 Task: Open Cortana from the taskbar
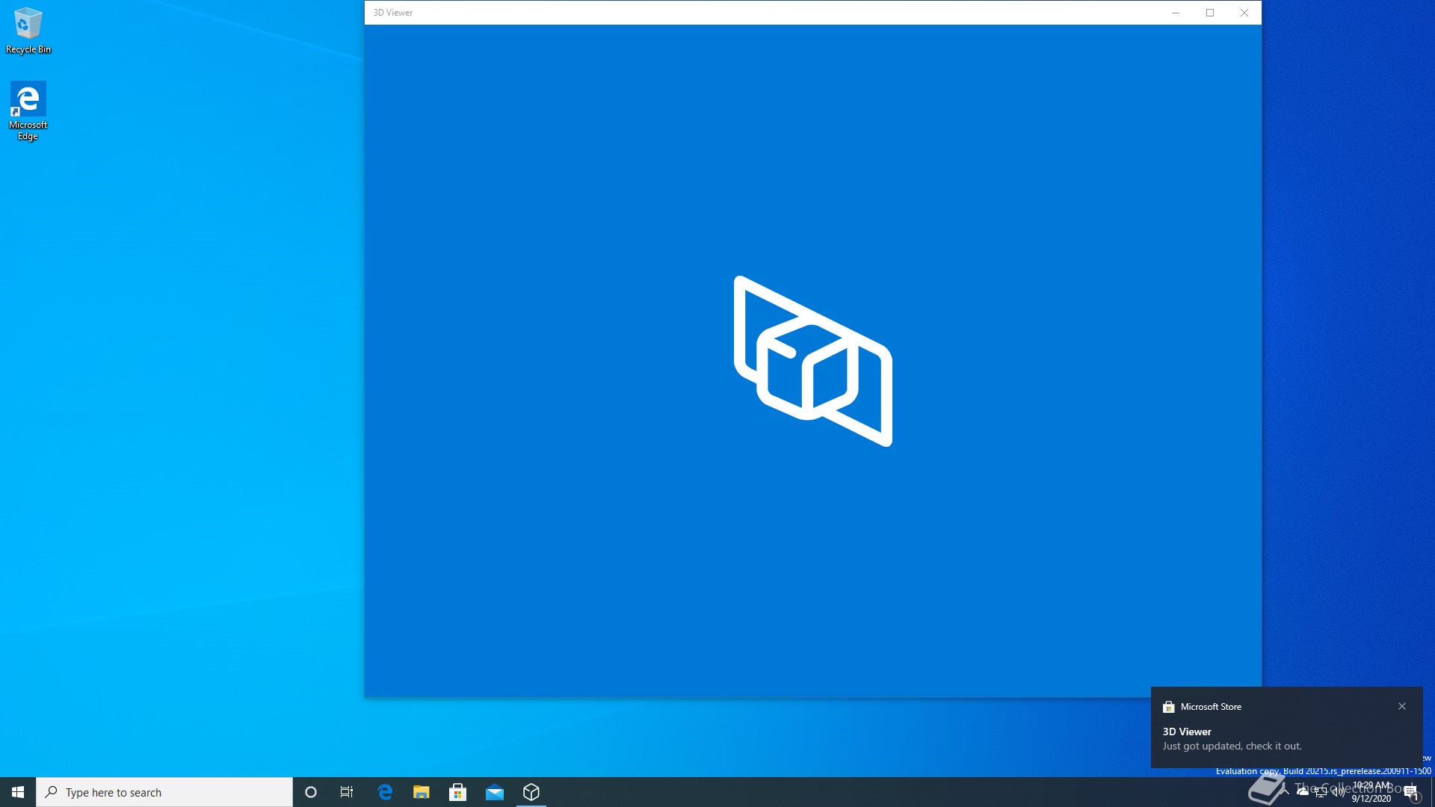311,792
